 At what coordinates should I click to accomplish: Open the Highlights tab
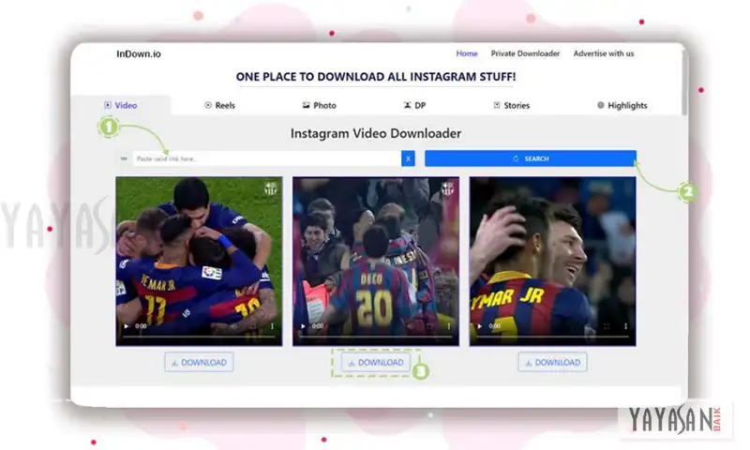click(x=622, y=105)
